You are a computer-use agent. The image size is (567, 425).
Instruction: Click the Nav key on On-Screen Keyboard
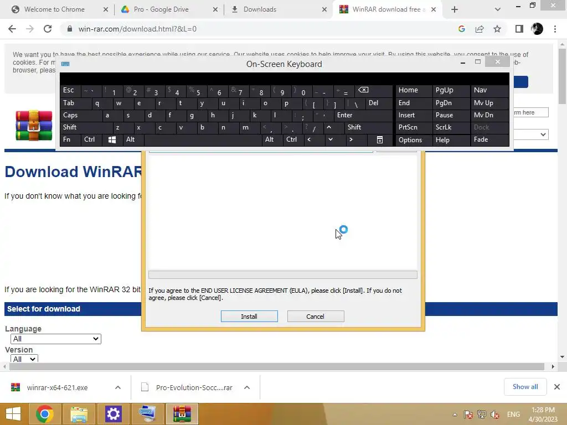(x=489, y=90)
